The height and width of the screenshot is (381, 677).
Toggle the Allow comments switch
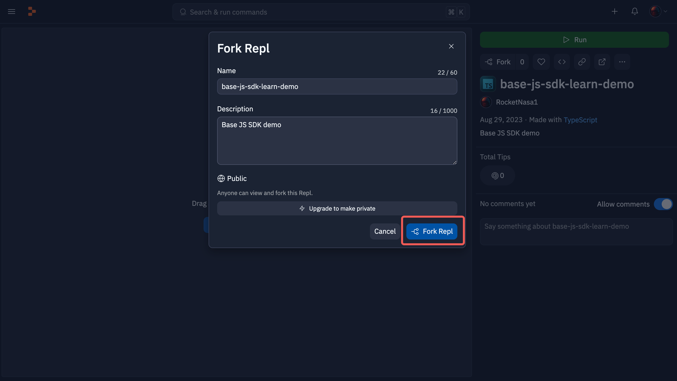tap(663, 204)
